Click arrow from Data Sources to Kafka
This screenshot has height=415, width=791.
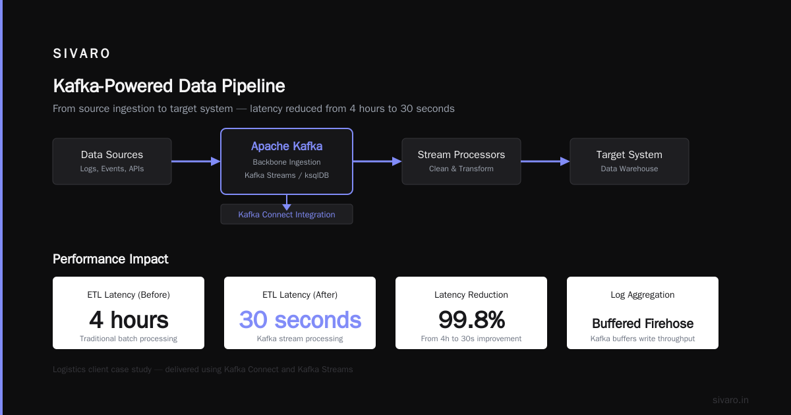coord(196,161)
